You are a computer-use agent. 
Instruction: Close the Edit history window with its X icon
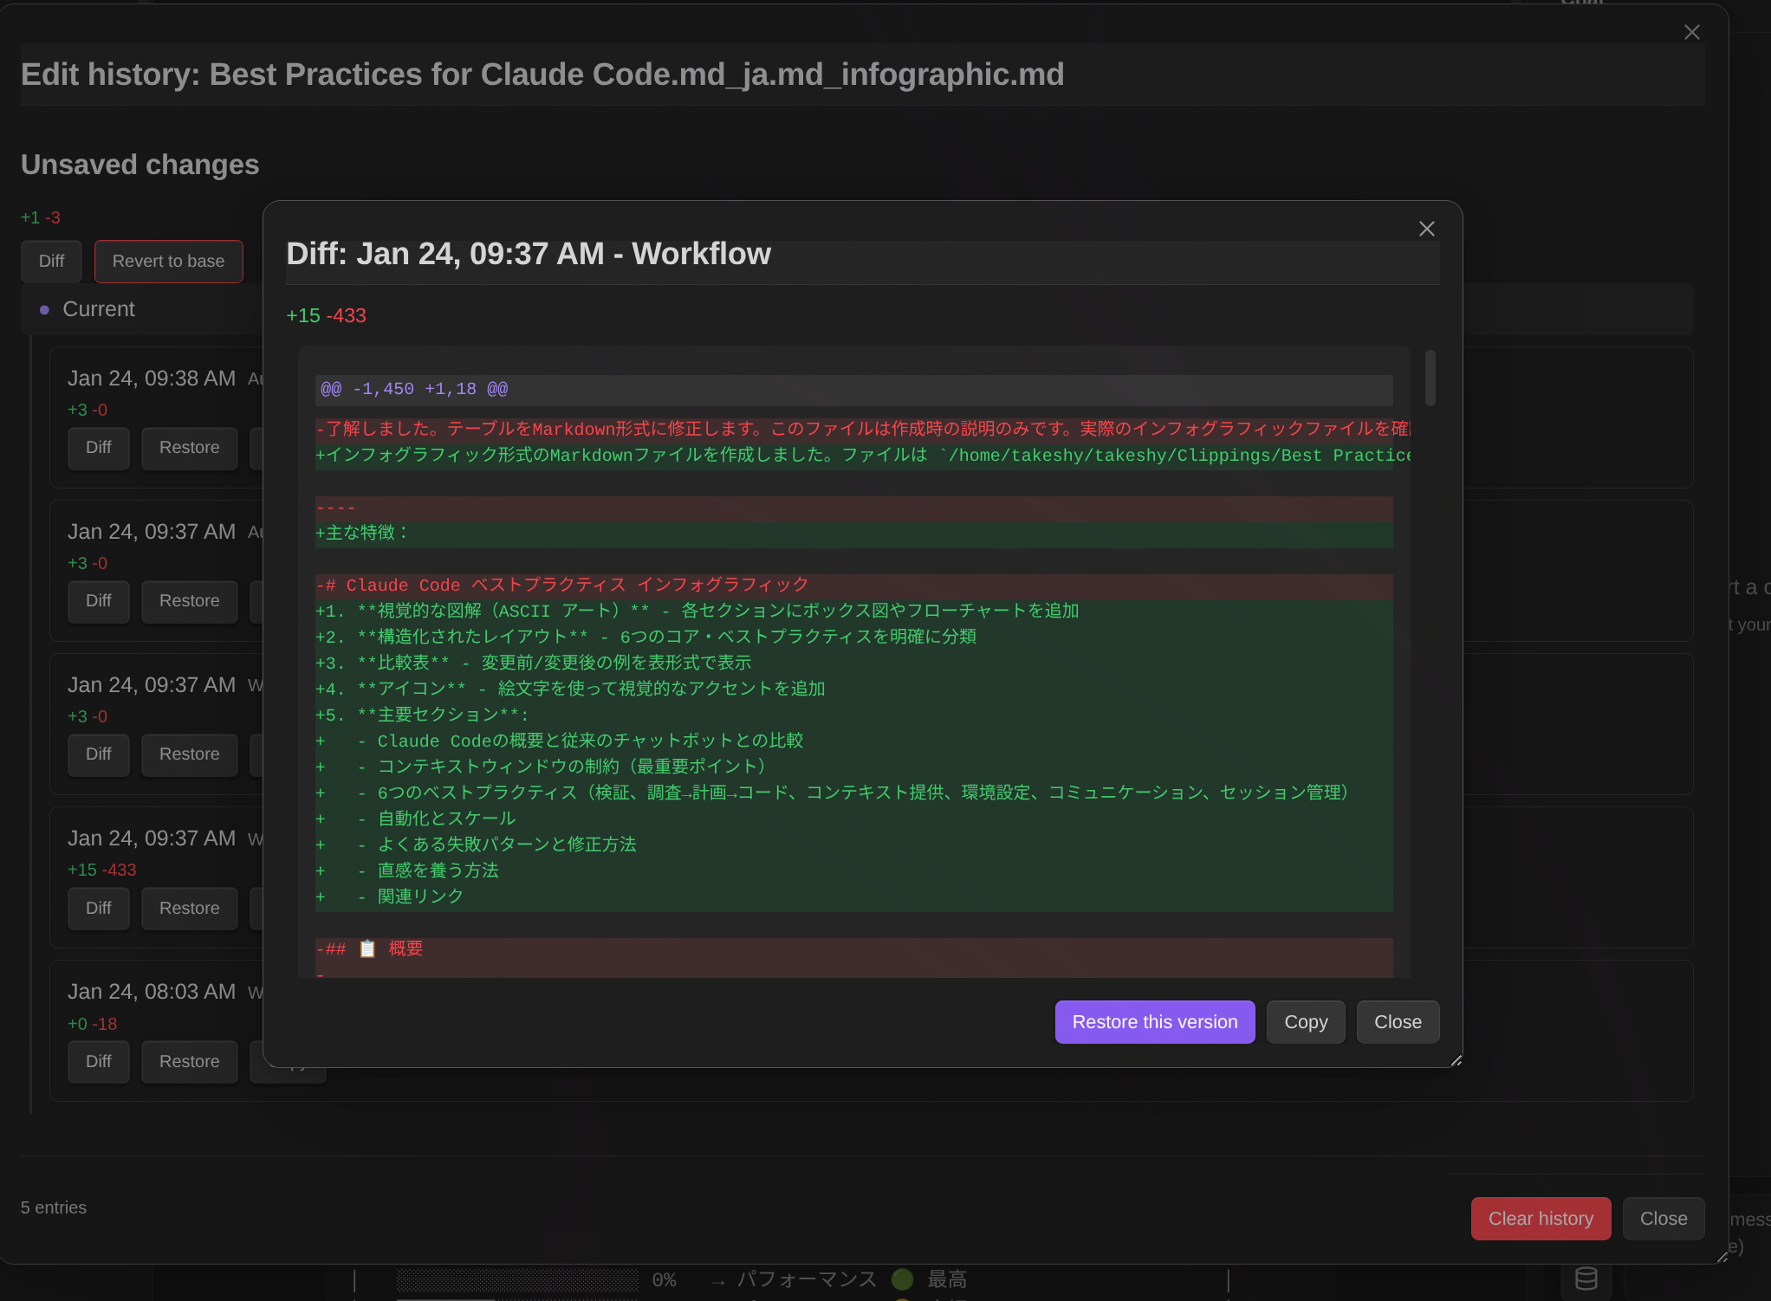[x=1691, y=32]
